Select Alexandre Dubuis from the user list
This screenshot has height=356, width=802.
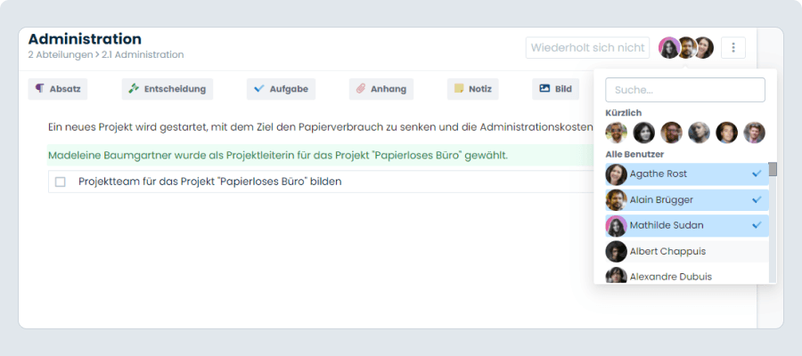click(687, 276)
